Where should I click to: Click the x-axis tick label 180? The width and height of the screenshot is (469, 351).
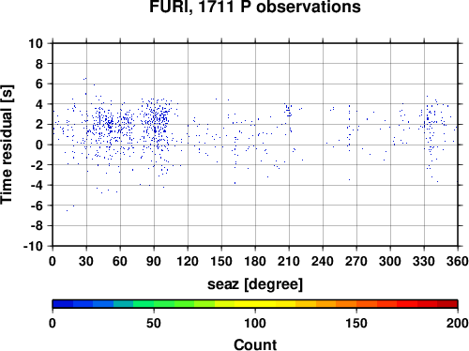(255, 261)
